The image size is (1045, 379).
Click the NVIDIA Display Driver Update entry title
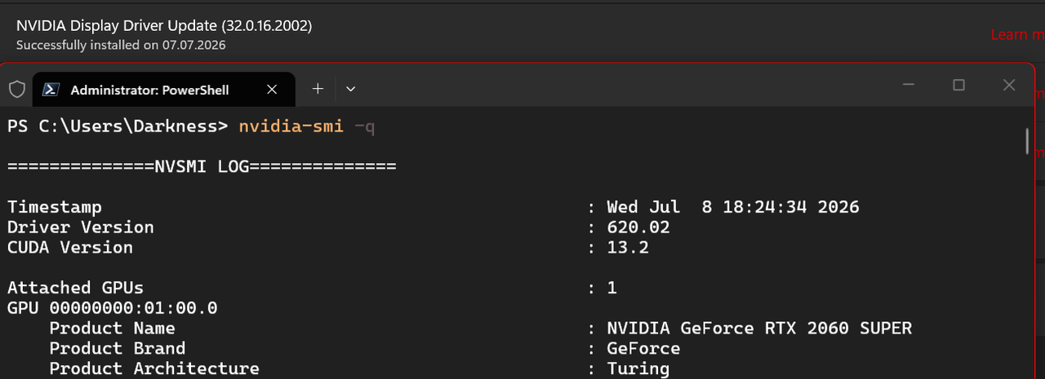(x=164, y=25)
